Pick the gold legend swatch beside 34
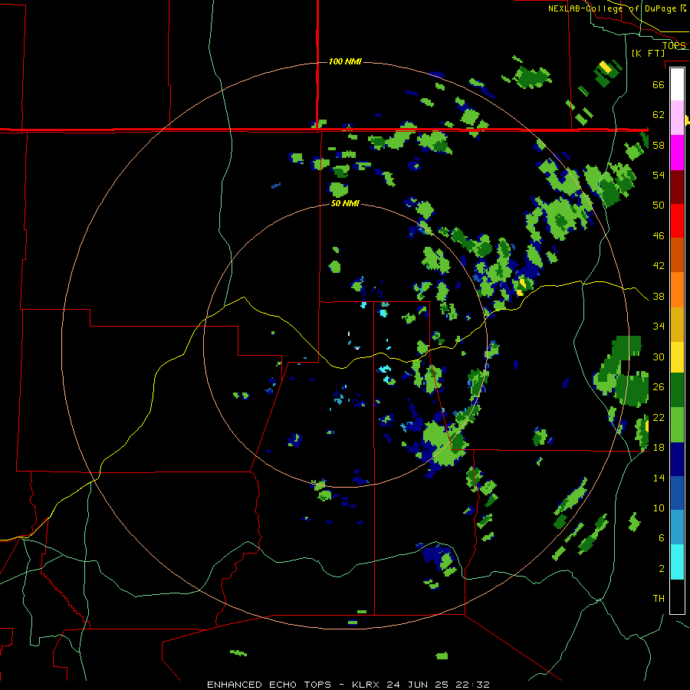This screenshot has height=690, width=690. [x=677, y=325]
